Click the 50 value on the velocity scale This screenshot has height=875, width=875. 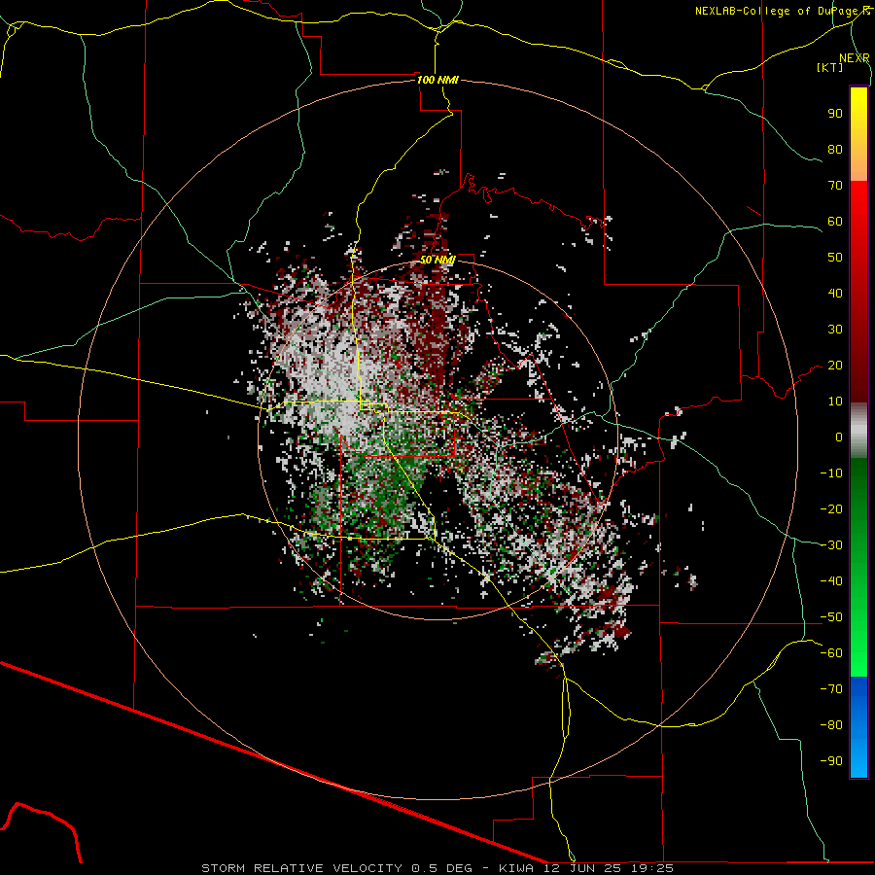click(835, 258)
